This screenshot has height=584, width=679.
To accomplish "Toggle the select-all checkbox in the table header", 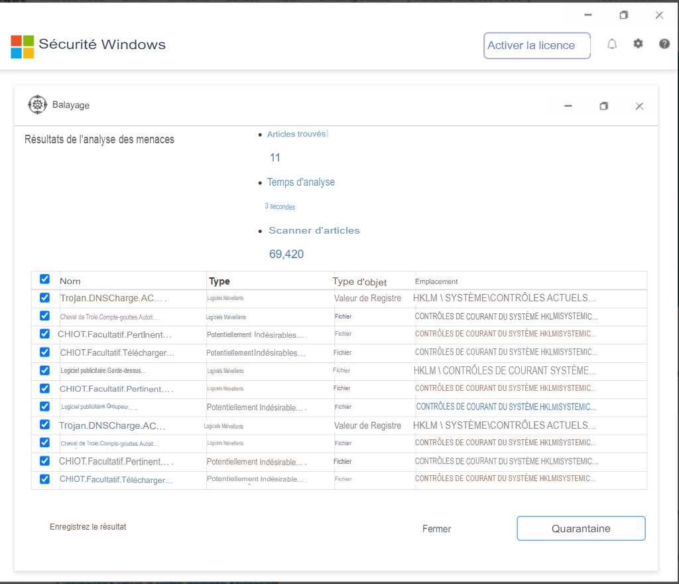I will (x=44, y=279).
